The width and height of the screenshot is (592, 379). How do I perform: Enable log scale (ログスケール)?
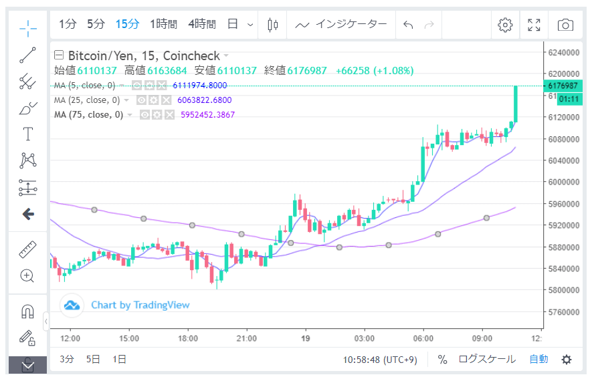(486, 360)
